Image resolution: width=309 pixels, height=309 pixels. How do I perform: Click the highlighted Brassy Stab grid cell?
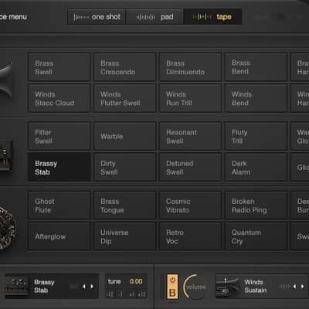click(59, 168)
